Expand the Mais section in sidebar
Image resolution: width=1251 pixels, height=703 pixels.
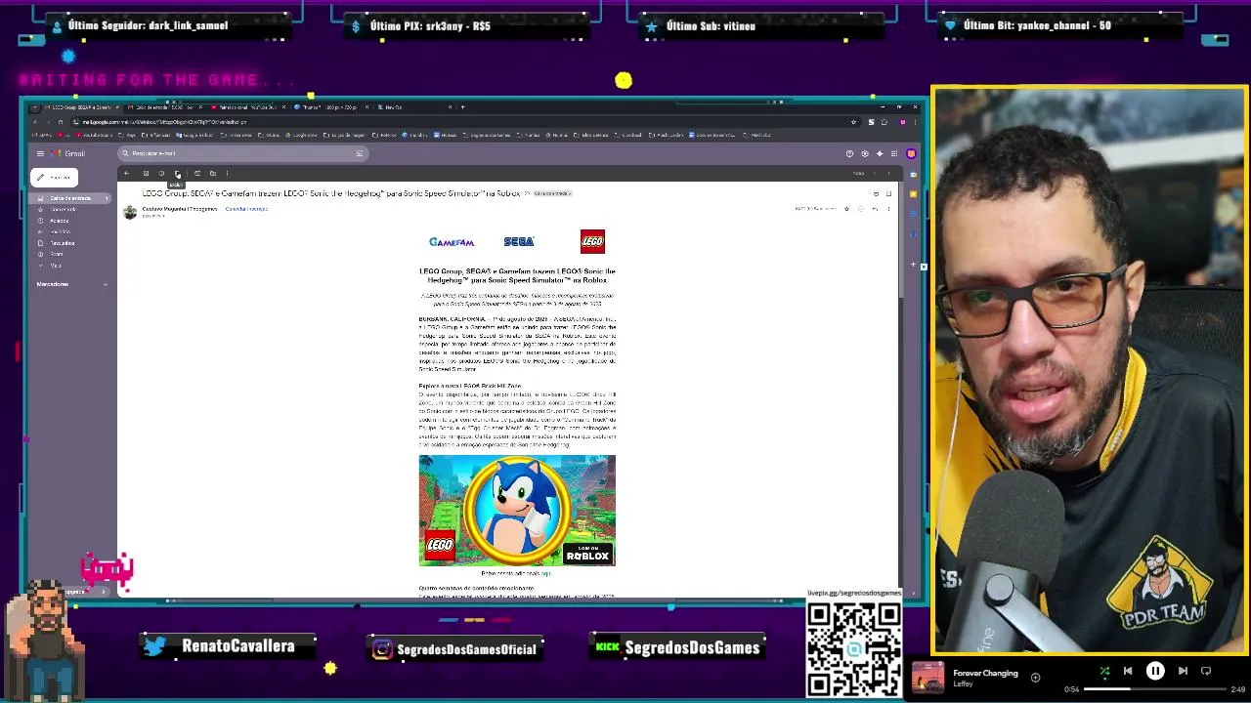pyautogui.click(x=56, y=266)
